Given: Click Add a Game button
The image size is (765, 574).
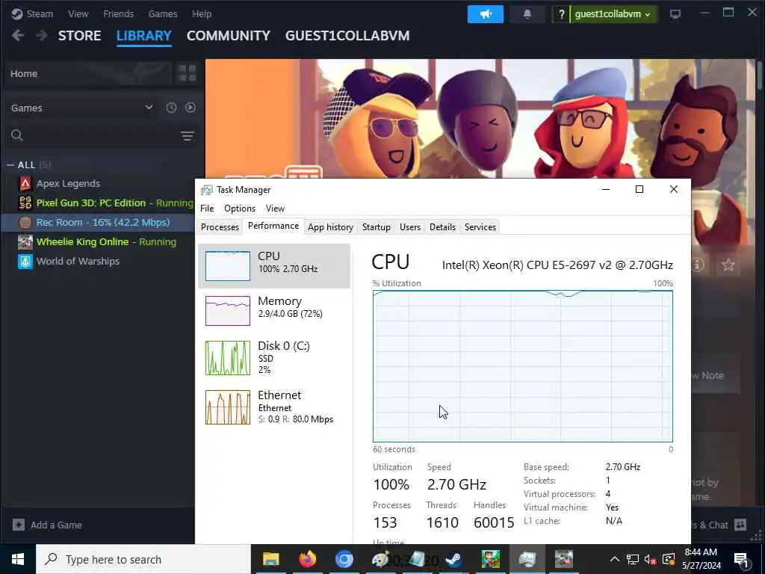Looking at the screenshot, I should tap(47, 525).
